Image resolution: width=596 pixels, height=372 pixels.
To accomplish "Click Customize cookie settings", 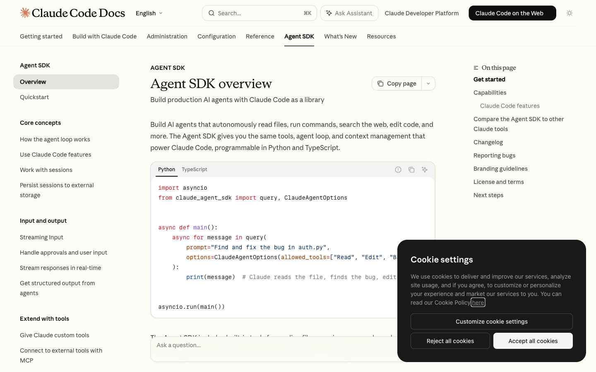I will (x=492, y=322).
